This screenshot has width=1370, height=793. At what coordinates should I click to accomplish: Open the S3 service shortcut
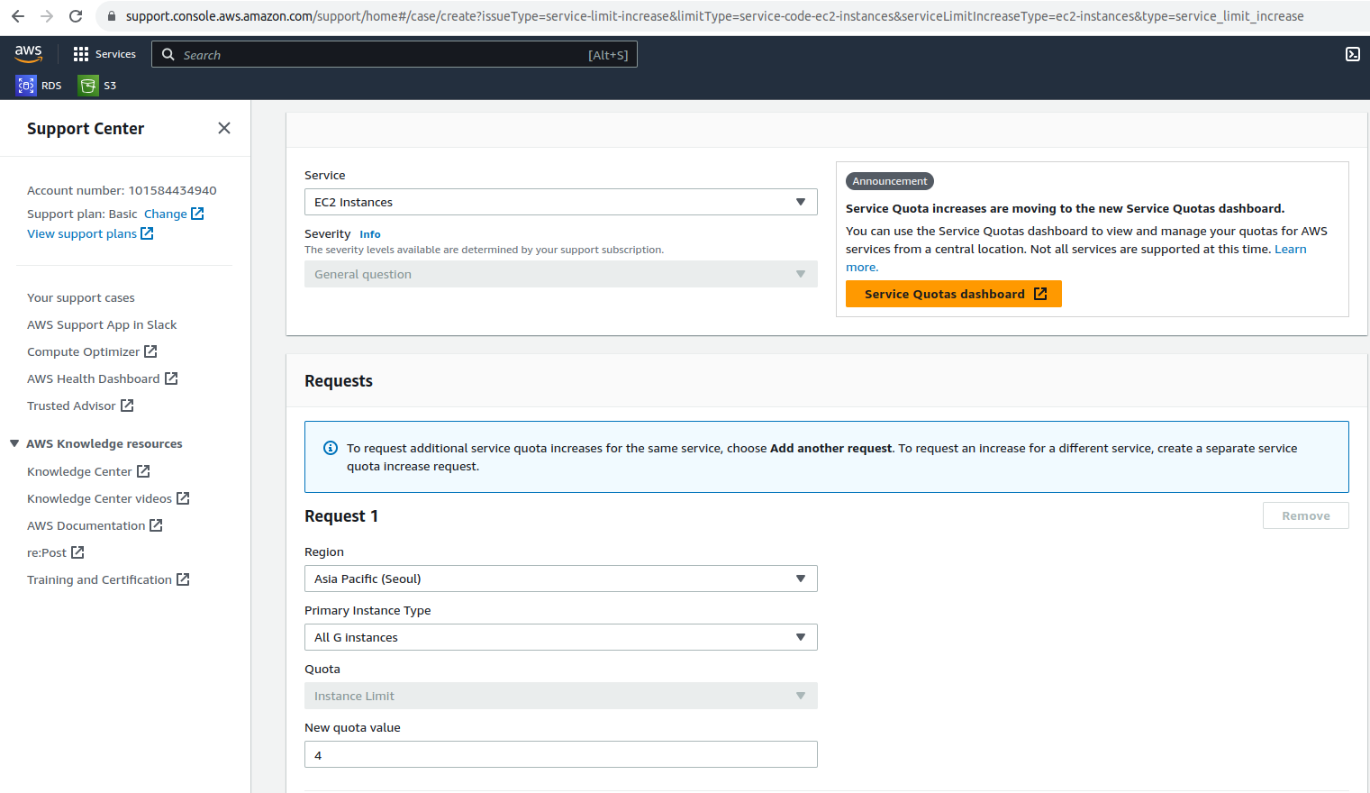[x=98, y=86]
